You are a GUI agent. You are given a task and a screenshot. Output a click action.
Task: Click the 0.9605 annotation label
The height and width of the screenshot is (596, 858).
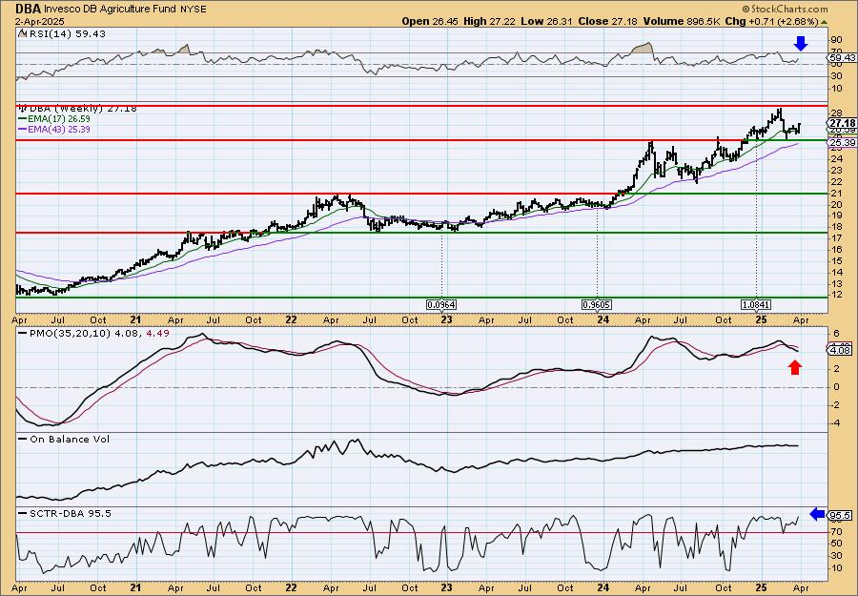597,305
